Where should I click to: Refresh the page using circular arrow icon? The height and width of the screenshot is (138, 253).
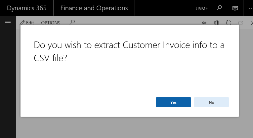pyautogui.click(x=229, y=23)
